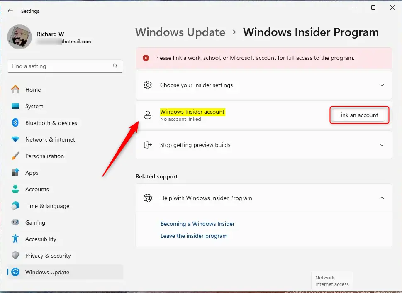Click the Bluetooth icon in sidebar
Screen dimensions: 402x293
[15, 123]
